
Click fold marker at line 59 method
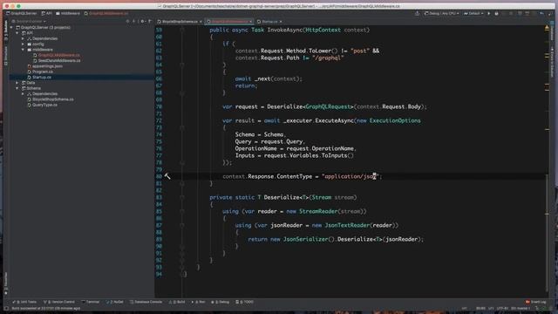coord(182,30)
